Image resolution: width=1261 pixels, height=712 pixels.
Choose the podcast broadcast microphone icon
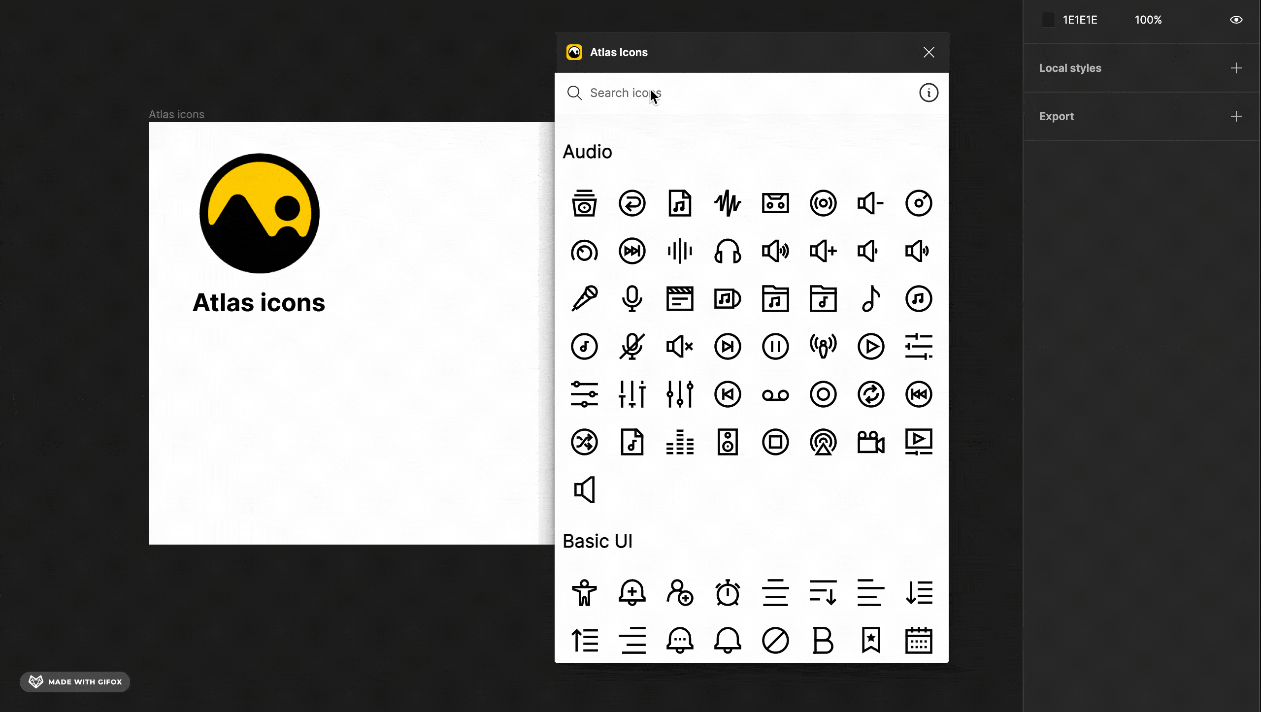pos(823,347)
